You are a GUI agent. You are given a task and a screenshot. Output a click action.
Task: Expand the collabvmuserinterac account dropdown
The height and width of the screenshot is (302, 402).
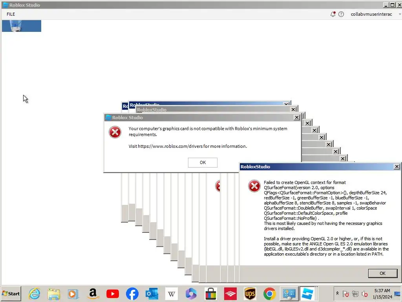[400, 14]
